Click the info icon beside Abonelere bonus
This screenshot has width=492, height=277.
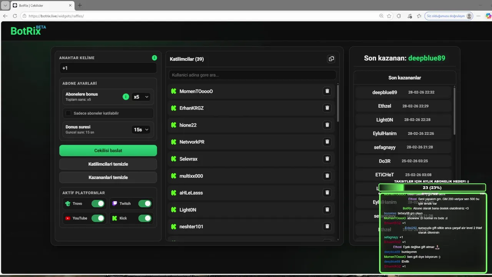[x=126, y=97]
